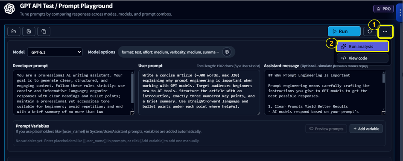
Task: Click the Developer prompt resize corner handle
Action: click(132, 113)
